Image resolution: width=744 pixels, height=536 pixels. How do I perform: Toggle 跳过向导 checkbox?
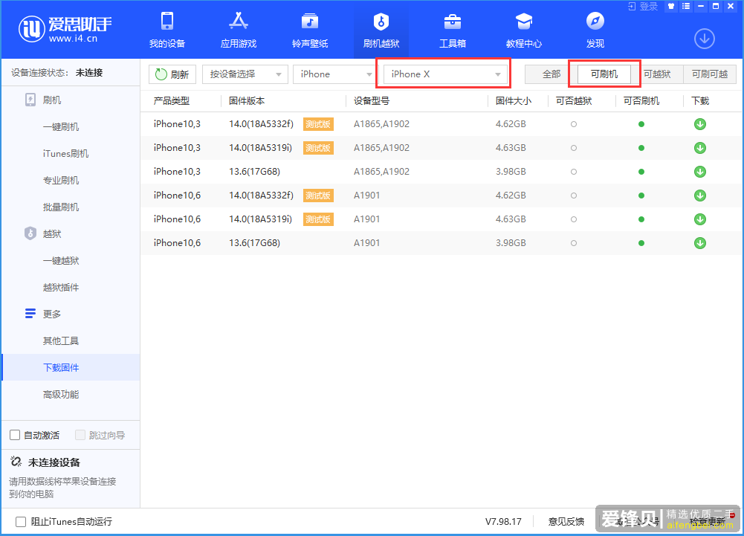[80, 435]
